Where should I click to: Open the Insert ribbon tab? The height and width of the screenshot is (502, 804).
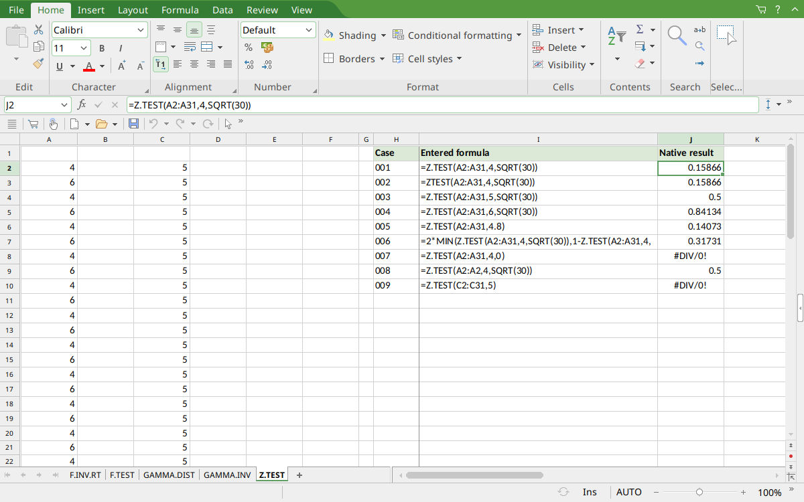tap(90, 10)
